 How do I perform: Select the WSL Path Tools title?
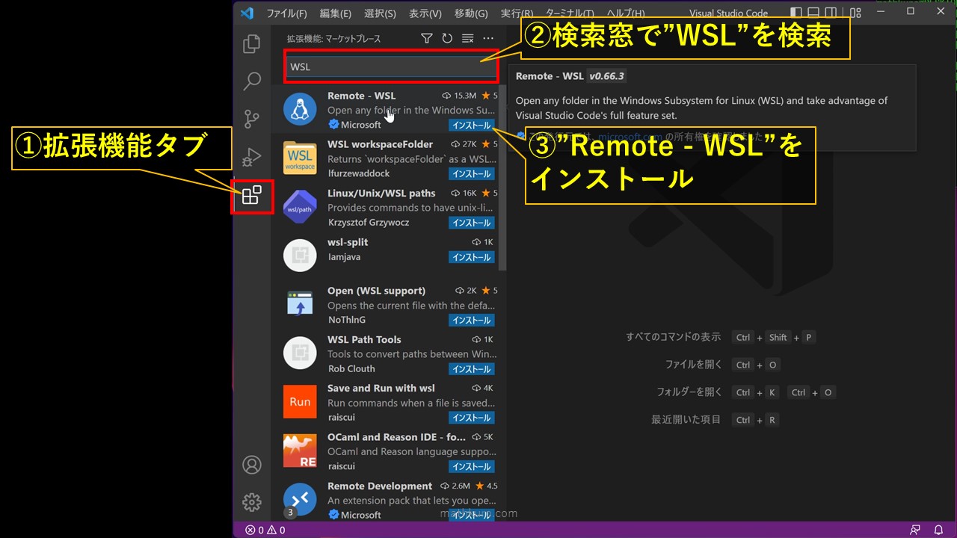click(364, 339)
